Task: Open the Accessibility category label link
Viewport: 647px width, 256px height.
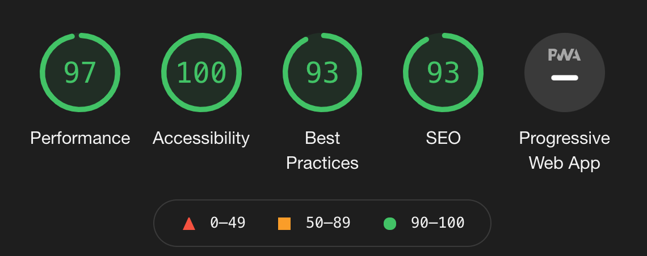Action: tap(201, 138)
